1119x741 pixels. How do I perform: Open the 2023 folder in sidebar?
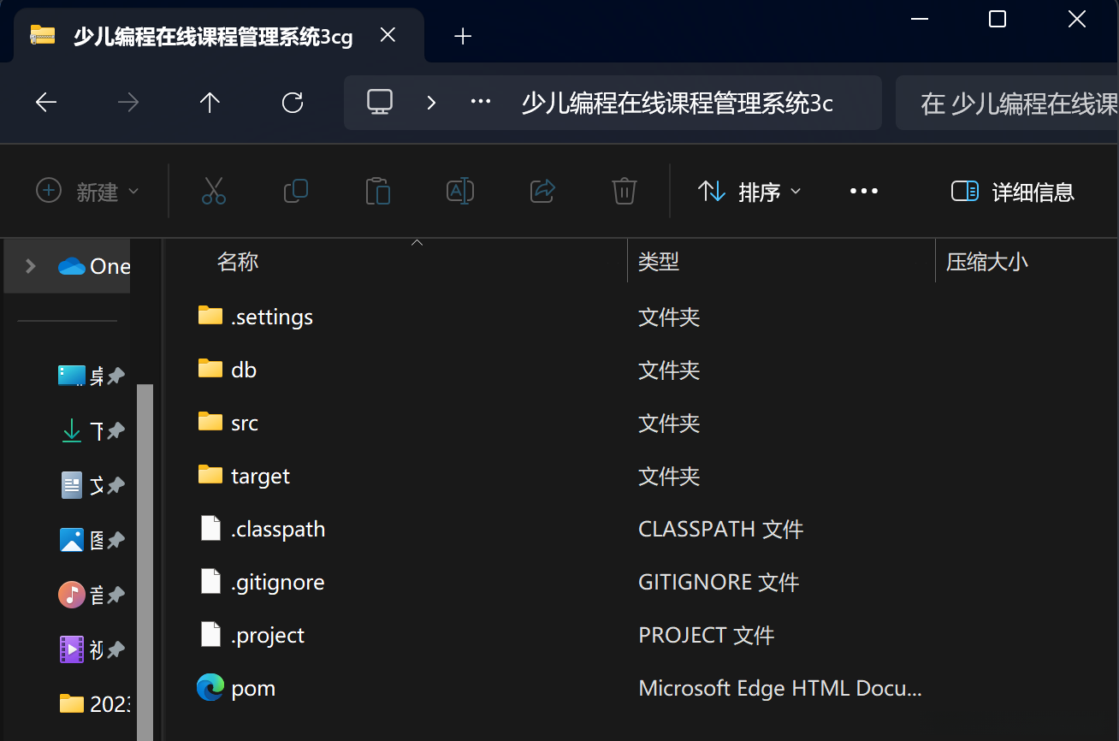94,703
